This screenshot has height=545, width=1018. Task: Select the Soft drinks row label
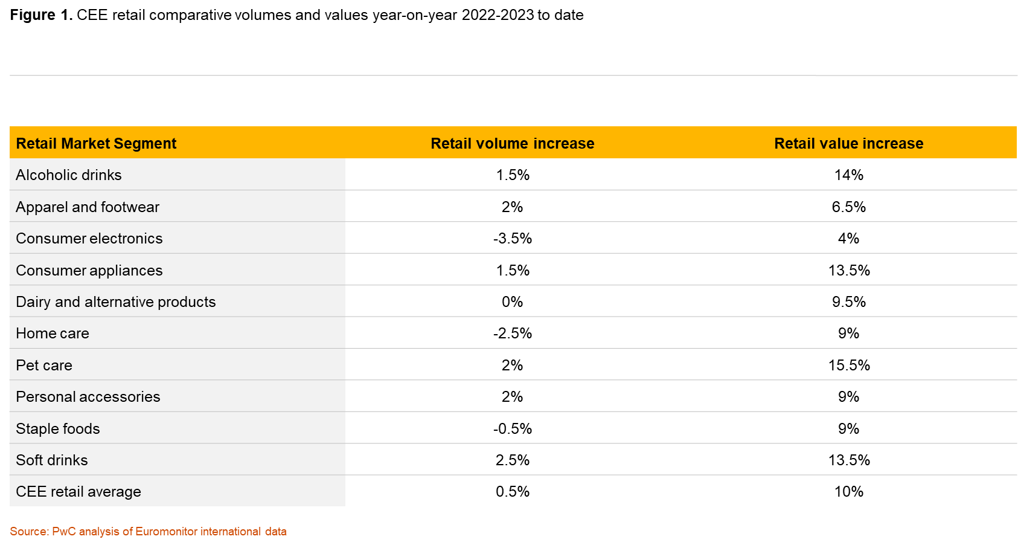click(52, 460)
